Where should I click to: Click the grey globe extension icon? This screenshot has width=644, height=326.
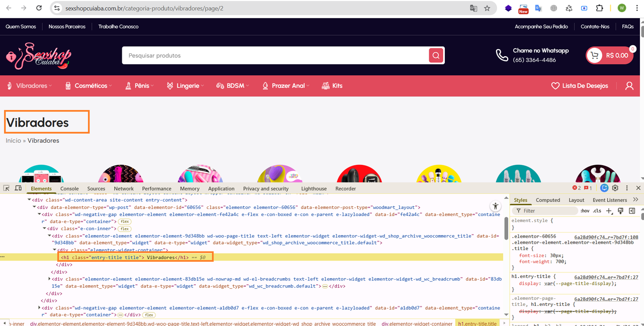tap(554, 8)
